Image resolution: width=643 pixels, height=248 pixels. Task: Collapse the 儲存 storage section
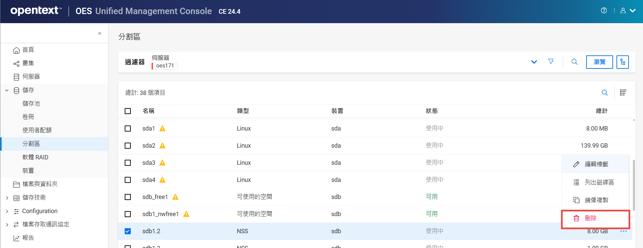tap(7, 90)
